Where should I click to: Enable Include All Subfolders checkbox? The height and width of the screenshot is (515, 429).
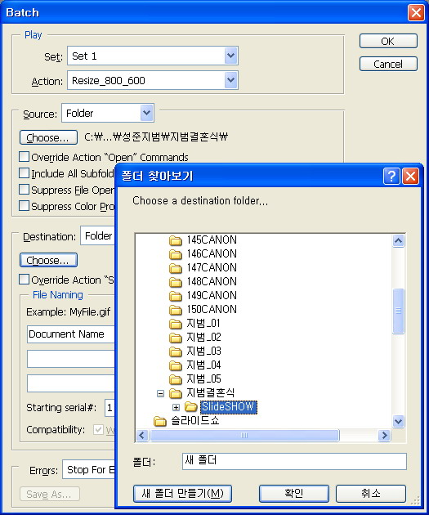[24, 173]
